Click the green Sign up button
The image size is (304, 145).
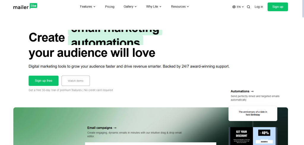click(x=278, y=7)
